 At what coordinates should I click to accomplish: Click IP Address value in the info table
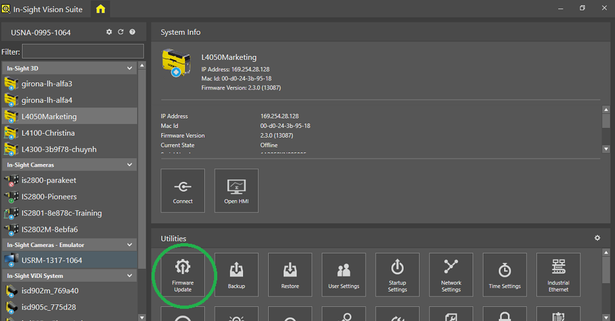(x=279, y=116)
